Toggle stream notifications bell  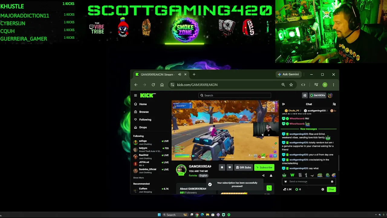point(222,167)
